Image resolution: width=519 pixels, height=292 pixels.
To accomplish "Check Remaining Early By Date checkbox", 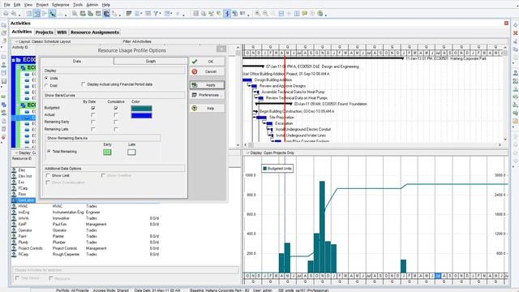I will click(x=93, y=122).
